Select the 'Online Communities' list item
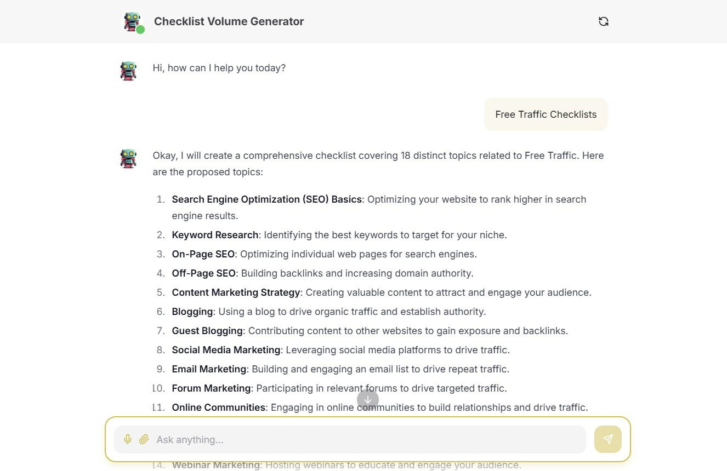The height and width of the screenshot is (471, 727). tap(379, 407)
